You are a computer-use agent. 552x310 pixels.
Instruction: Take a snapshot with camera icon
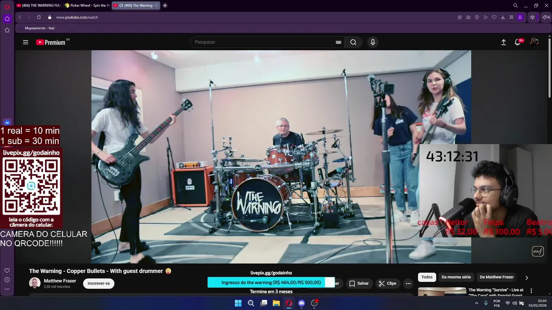tap(468, 17)
